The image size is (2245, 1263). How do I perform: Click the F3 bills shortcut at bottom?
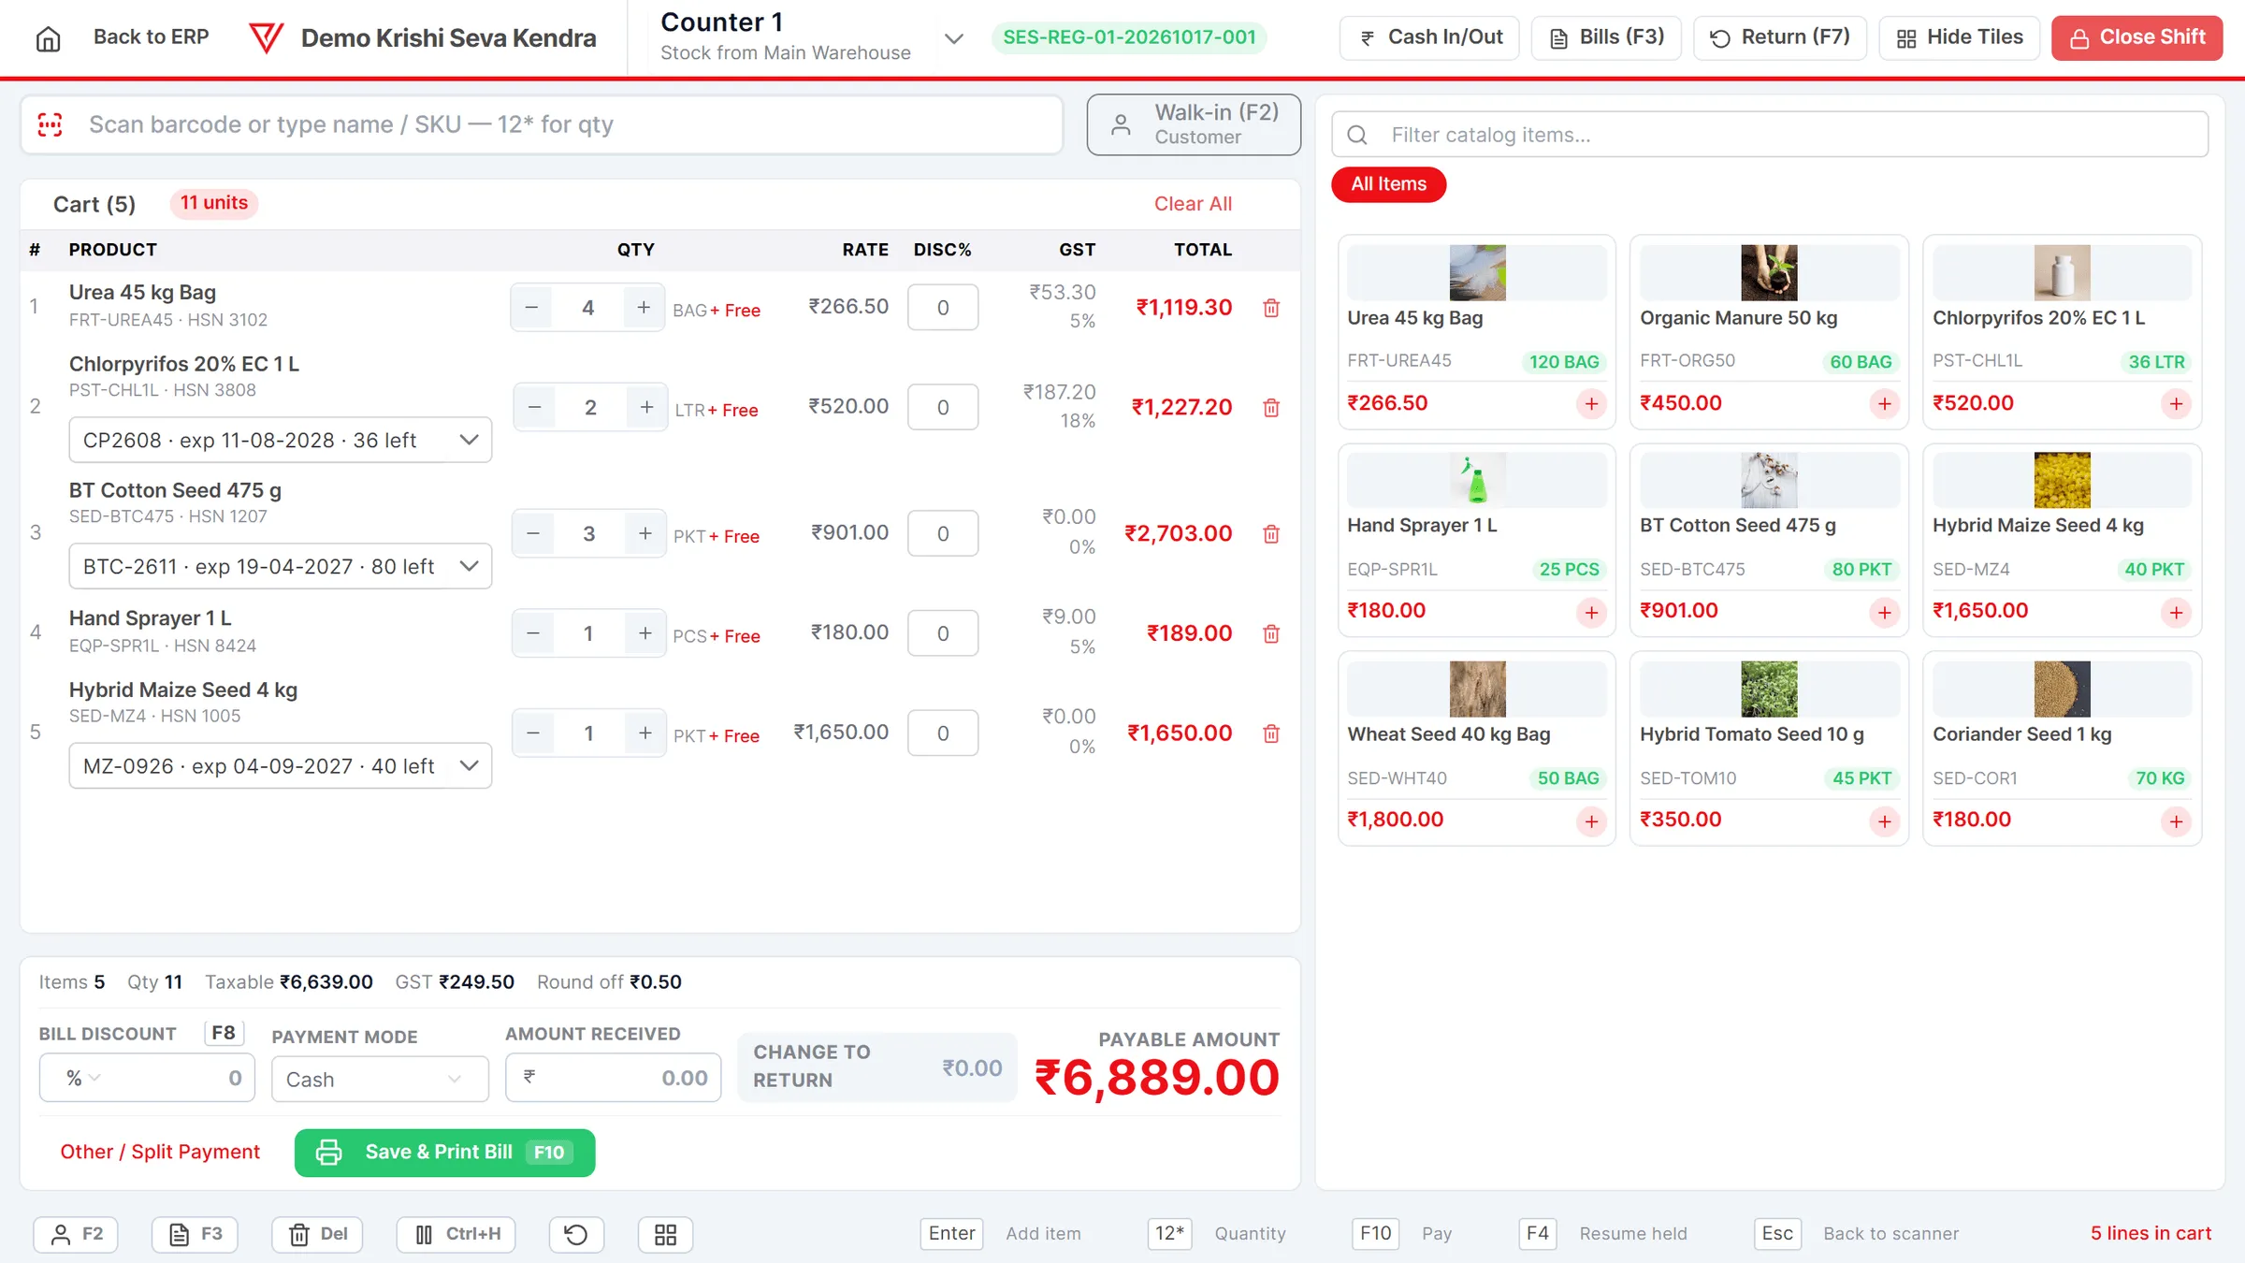(x=195, y=1235)
